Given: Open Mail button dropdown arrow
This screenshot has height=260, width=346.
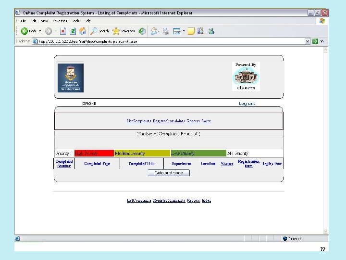Looking at the screenshot, I should click(x=159, y=31).
